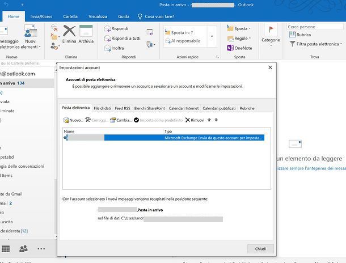Move account down with arrow icon

click(216, 120)
